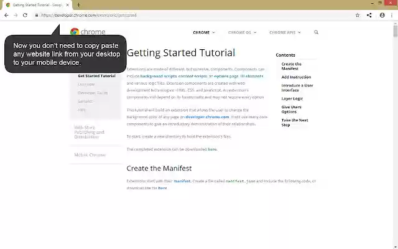398x249 pixels.
Task: Click the browser back arrow
Action: tap(6, 15)
